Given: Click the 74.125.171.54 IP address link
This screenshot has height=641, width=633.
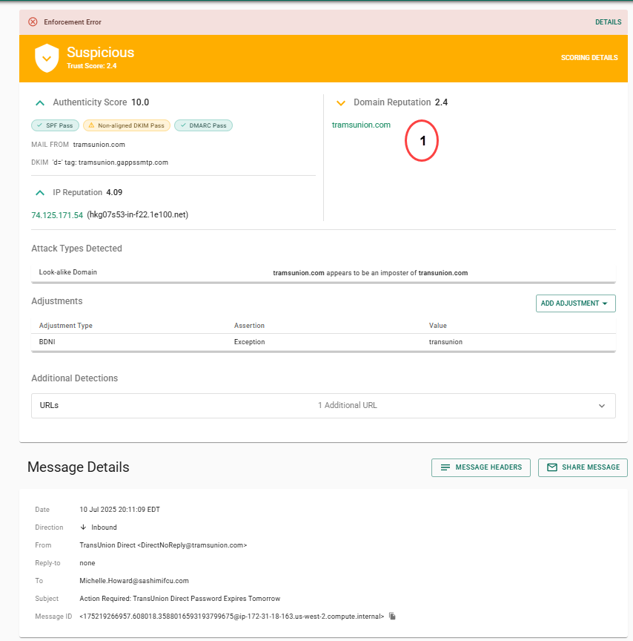Looking at the screenshot, I should [x=56, y=214].
